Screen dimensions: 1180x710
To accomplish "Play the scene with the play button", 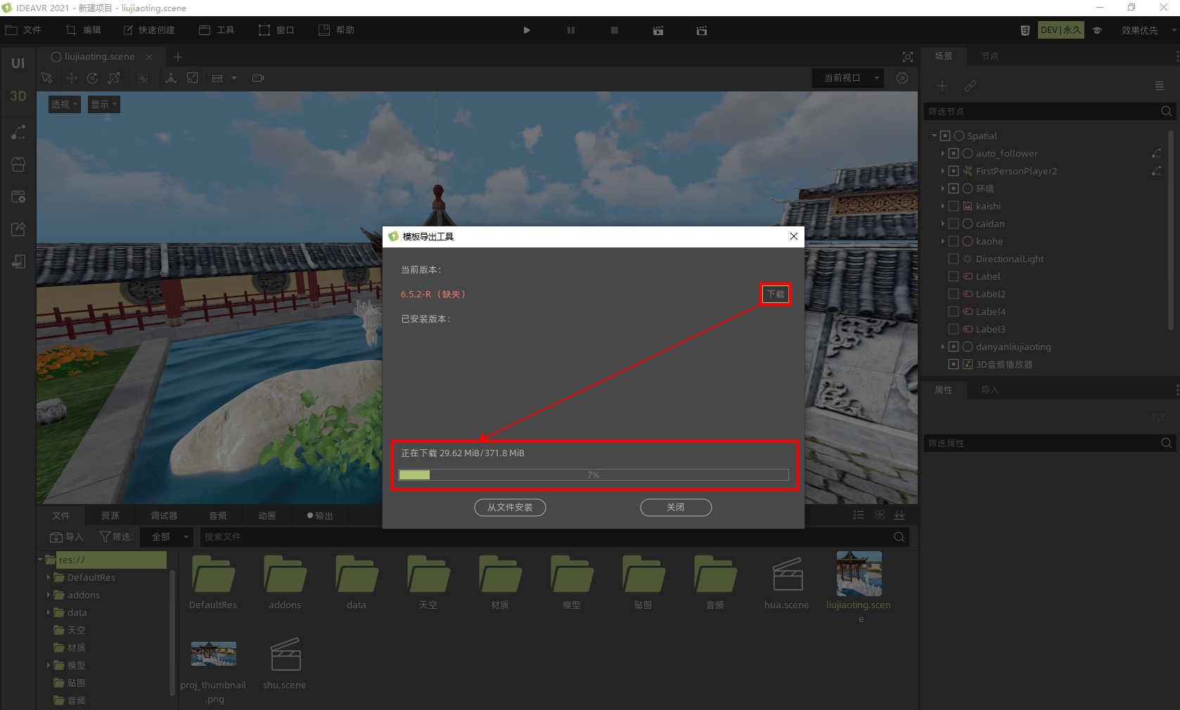I will (527, 30).
